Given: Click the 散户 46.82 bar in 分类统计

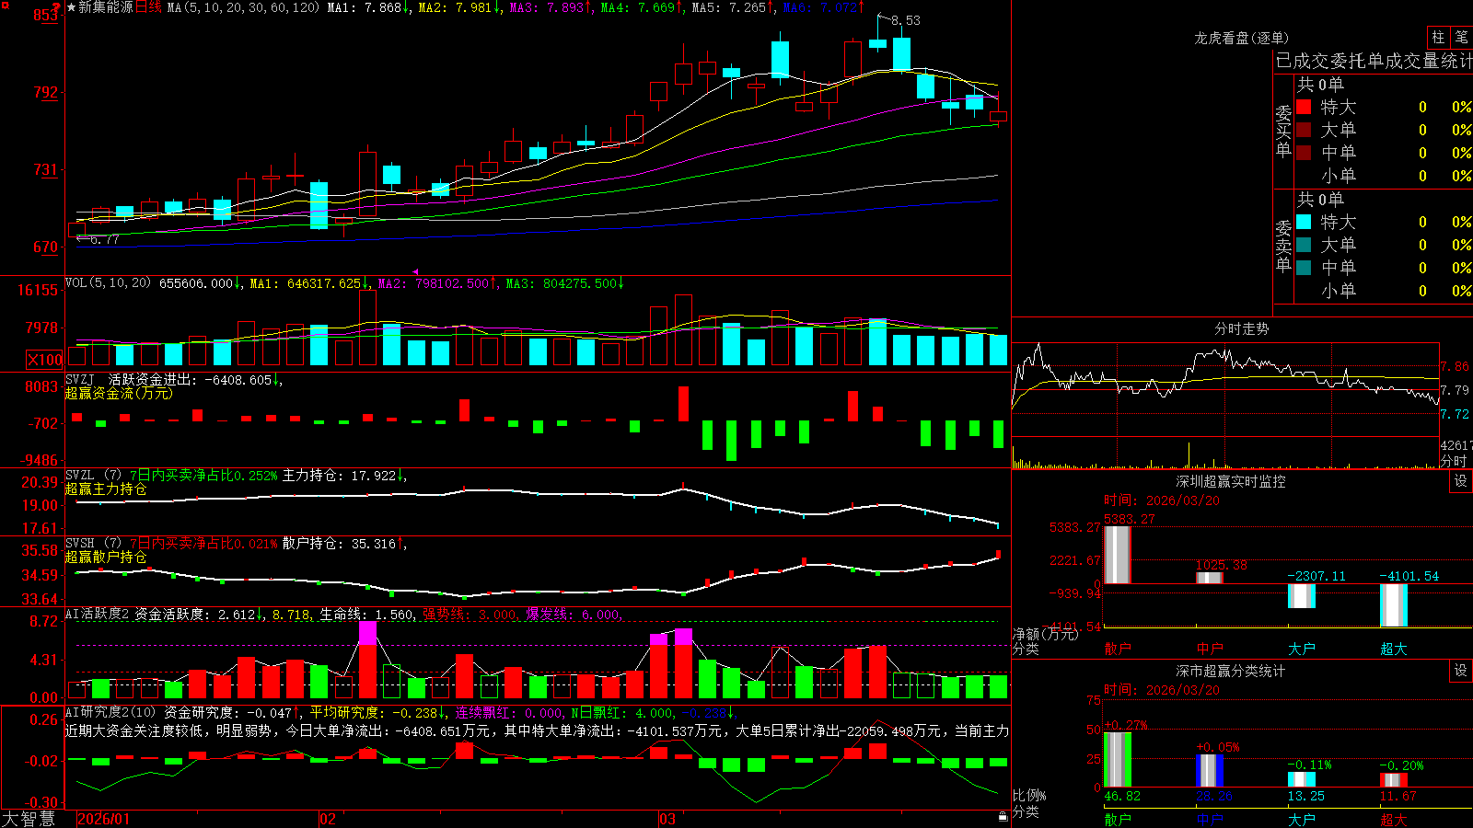Looking at the screenshot, I should [x=1117, y=760].
